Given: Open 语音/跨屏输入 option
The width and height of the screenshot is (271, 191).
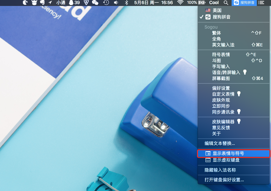Looking at the screenshot, I should (234, 72).
